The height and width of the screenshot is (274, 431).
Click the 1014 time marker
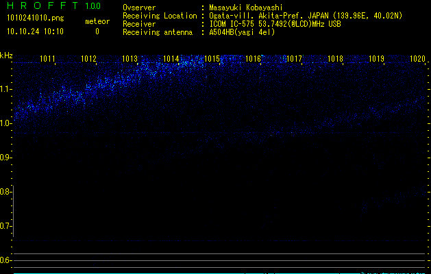[171, 59]
